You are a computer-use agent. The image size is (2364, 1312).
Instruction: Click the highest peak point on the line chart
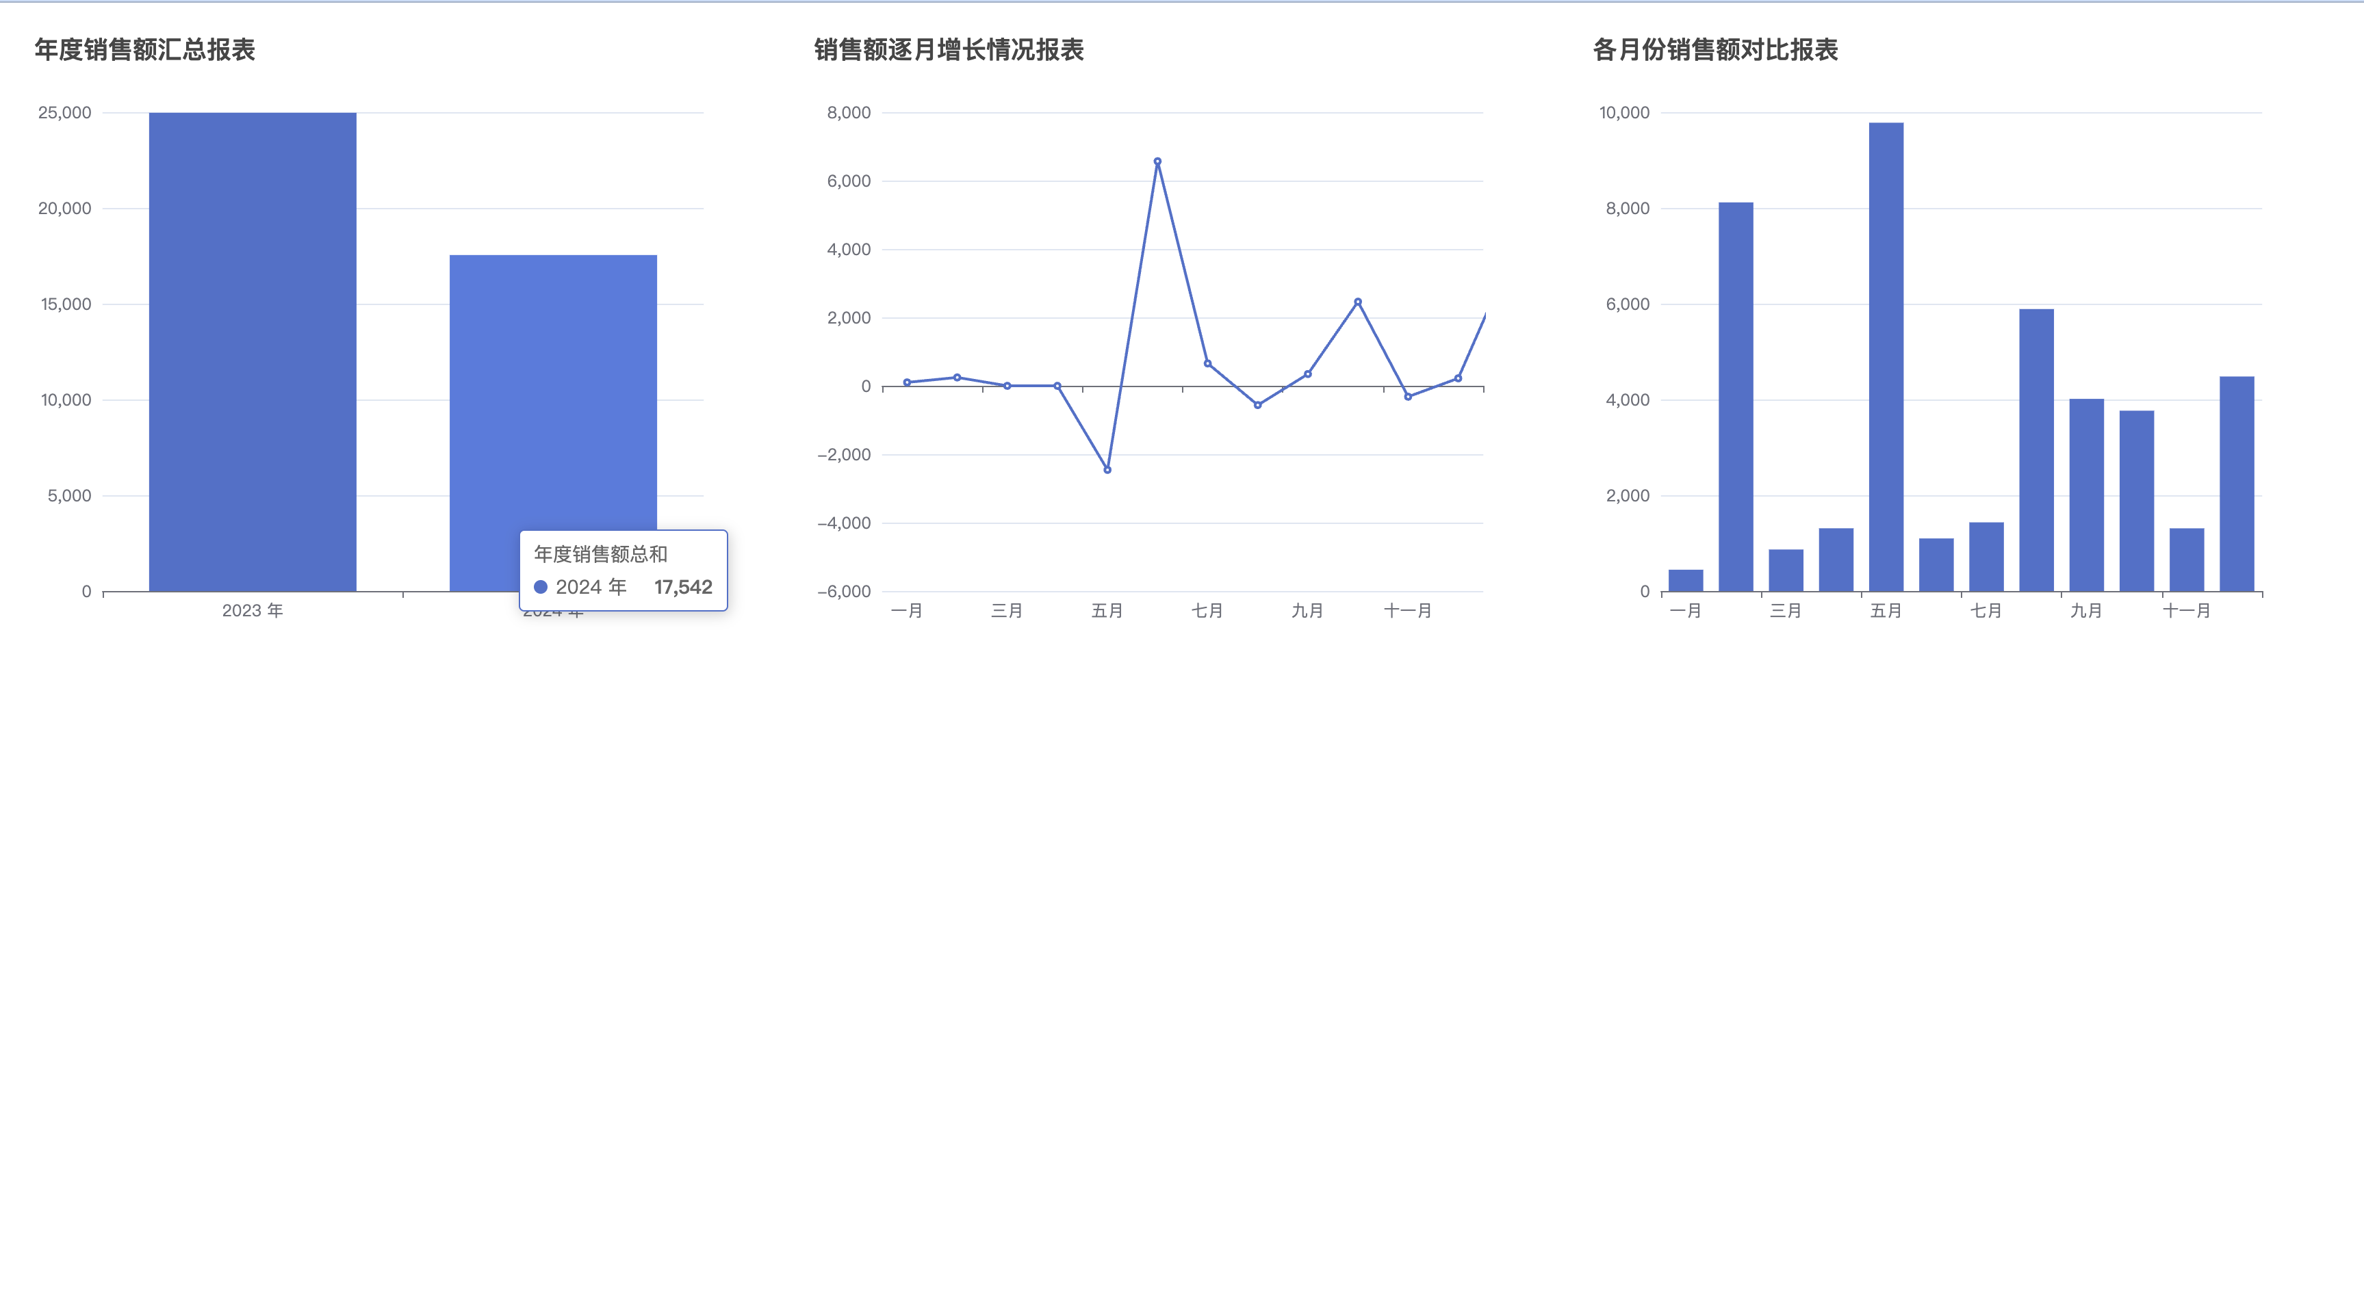(1157, 161)
